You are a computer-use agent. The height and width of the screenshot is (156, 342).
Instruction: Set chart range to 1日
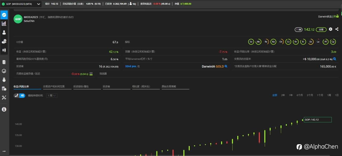(337, 95)
